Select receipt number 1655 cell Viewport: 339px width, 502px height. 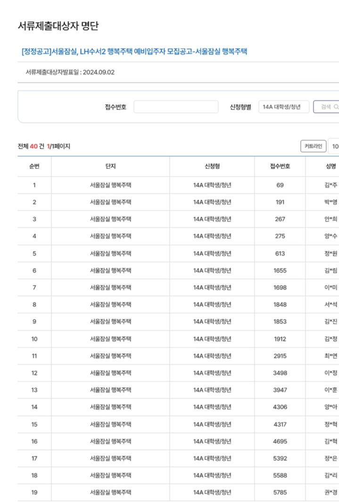point(280,270)
